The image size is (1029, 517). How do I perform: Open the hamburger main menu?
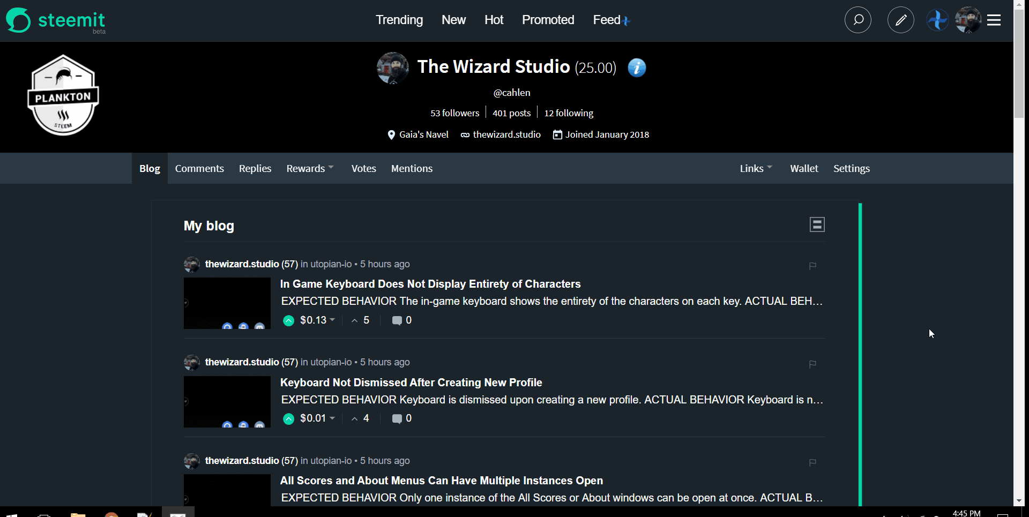coord(994,20)
